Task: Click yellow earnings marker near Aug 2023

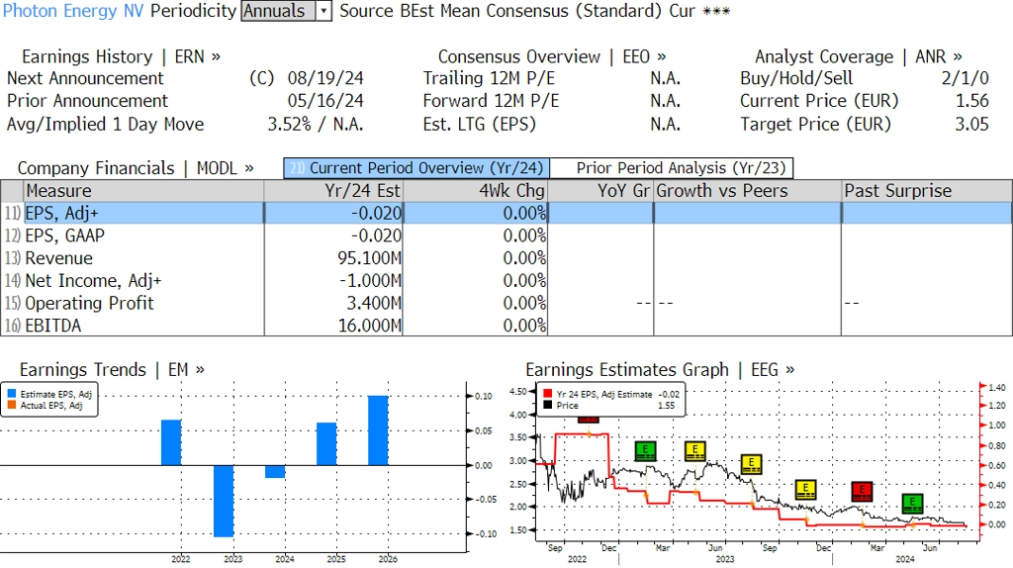Action: click(752, 463)
